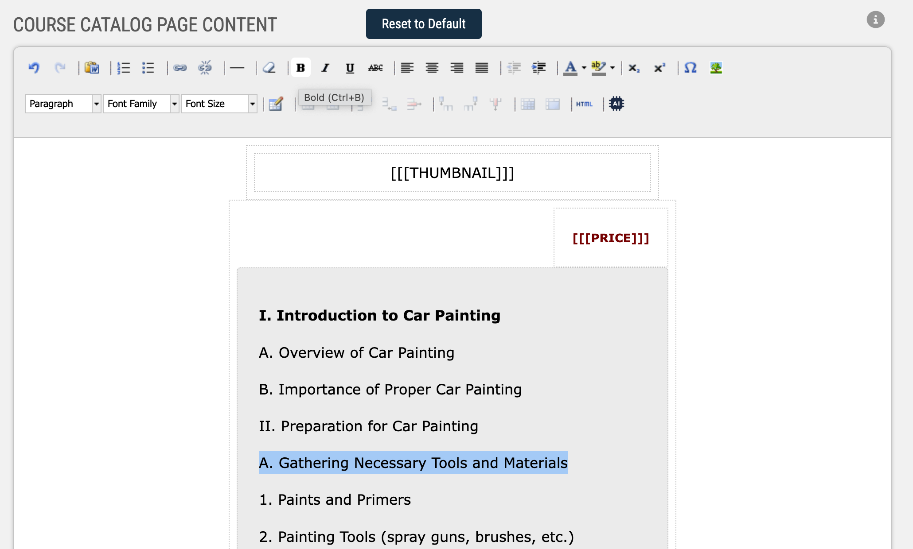Click the unlink broken chain icon
This screenshot has height=549, width=913.
[205, 68]
